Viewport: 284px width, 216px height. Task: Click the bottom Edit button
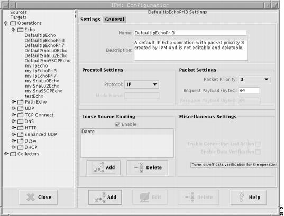pyautogui.click(x=150, y=197)
